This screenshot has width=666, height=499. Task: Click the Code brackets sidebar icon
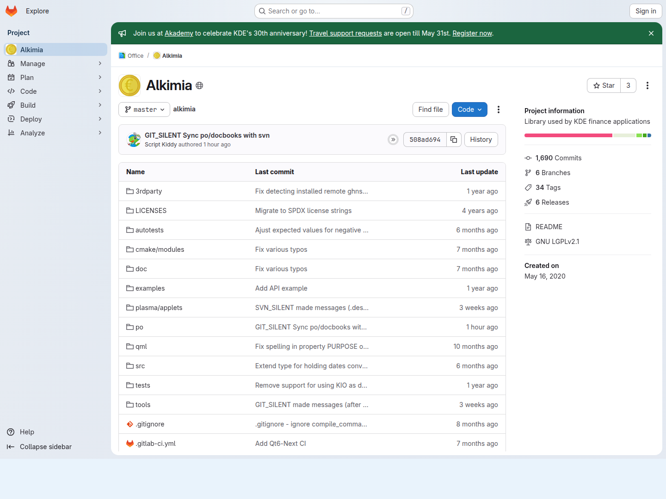point(11,91)
